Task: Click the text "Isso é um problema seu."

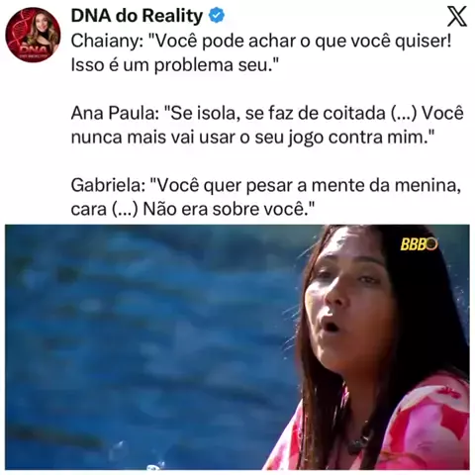Action: 175,65
